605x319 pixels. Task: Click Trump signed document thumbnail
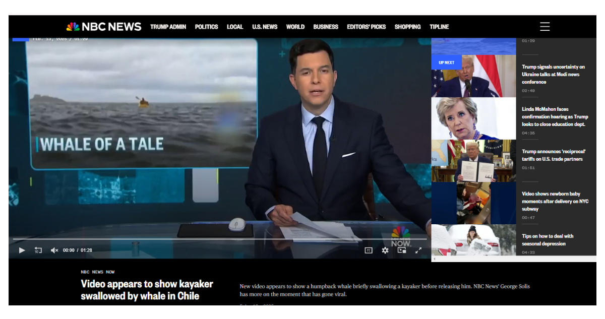474,161
